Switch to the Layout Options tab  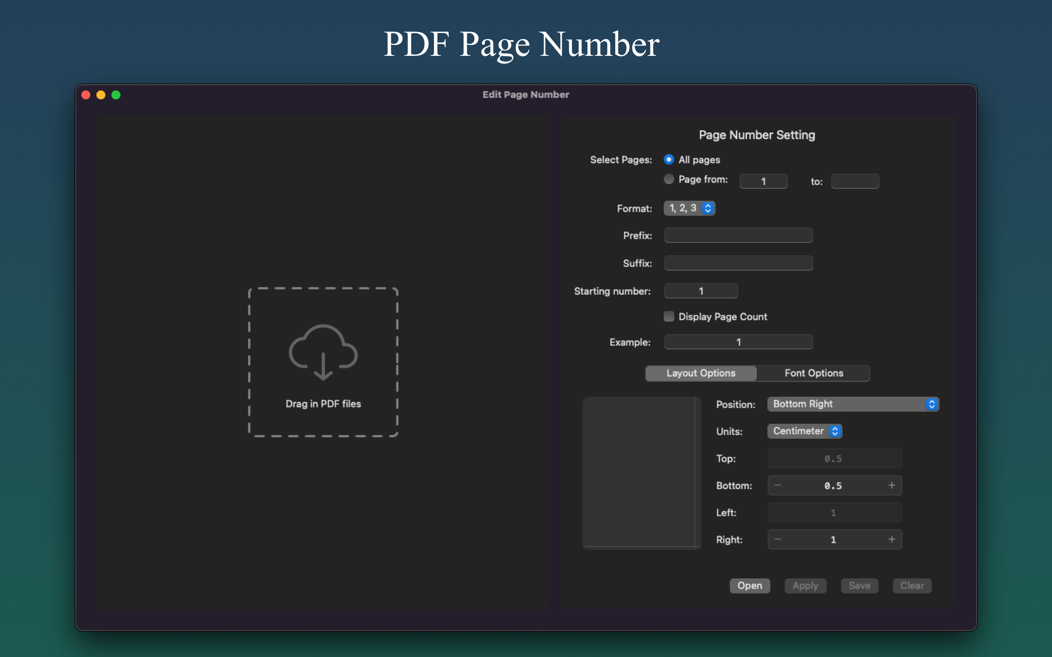tap(701, 373)
